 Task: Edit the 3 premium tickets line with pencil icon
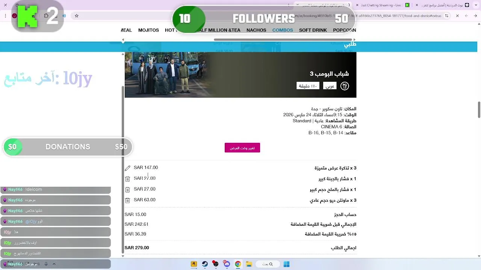click(x=127, y=168)
